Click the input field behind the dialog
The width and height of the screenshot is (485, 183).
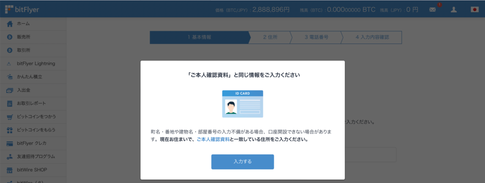tap(370, 155)
